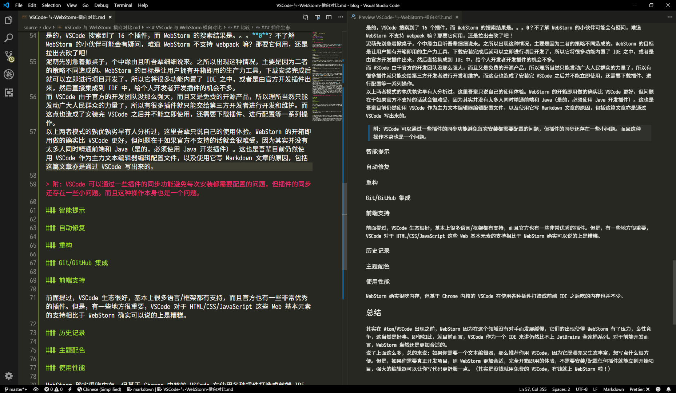Open the notifications bell
676x393 pixels.
[668, 389]
